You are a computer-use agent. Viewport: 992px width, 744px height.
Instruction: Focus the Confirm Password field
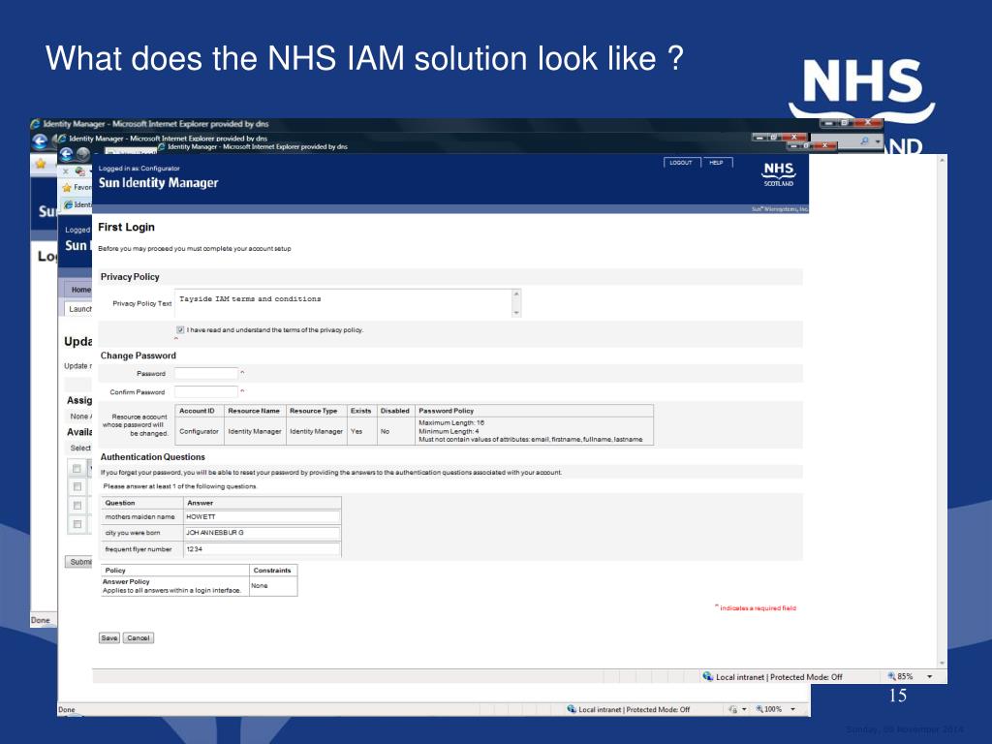coord(206,391)
